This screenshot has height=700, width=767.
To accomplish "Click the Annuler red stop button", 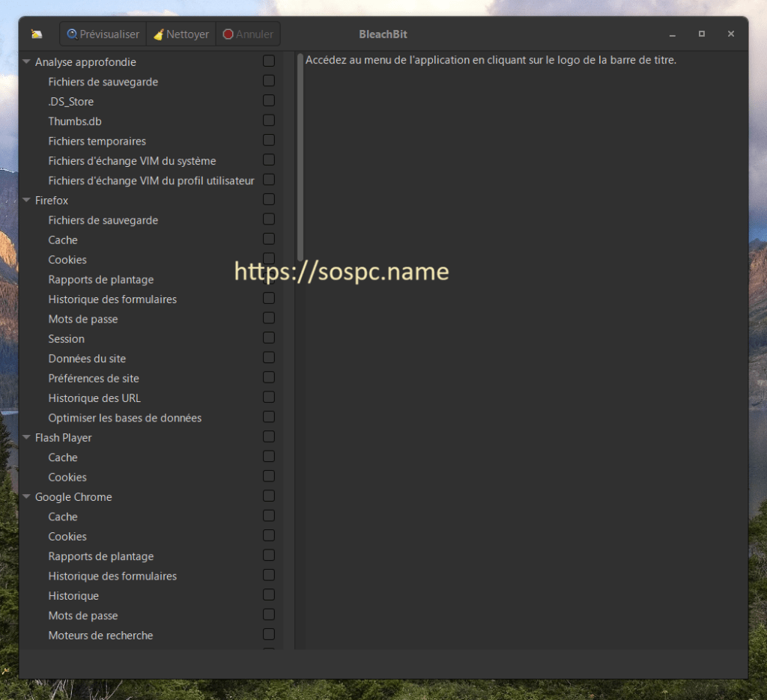I will (x=248, y=34).
